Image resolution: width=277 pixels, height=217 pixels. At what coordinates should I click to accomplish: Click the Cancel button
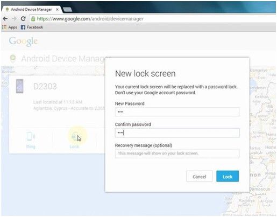click(200, 177)
